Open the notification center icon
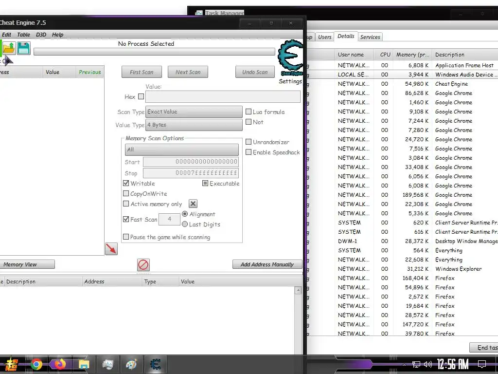 [x=482, y=364]
